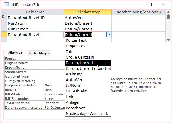Switch to the Nachschlagen tab
The height and width of the screenshot is (123, 172).
39,53
